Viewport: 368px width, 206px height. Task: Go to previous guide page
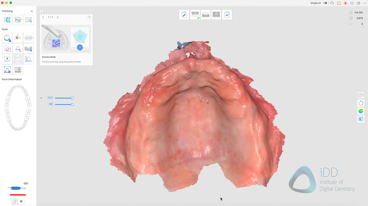43,17
